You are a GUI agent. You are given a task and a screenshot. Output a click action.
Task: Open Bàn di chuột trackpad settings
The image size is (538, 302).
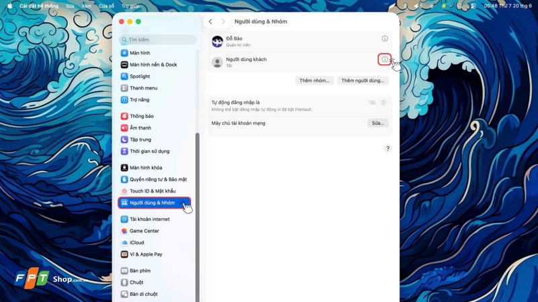[x=139, y=294]
